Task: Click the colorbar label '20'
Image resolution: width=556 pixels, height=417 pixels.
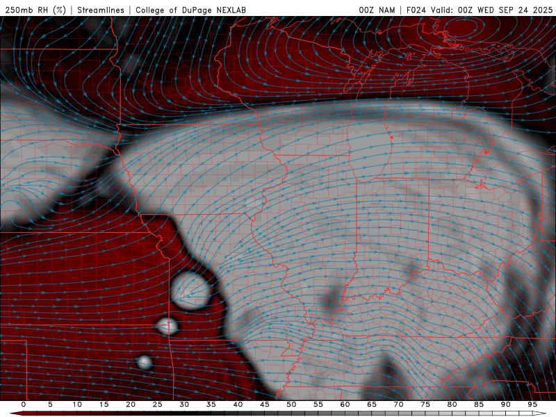Action: 131,404
